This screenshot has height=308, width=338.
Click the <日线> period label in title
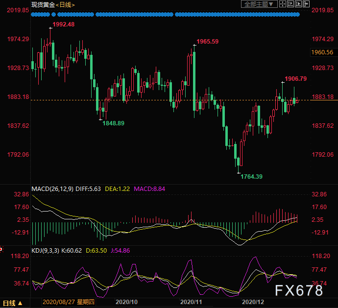coord(65,4)
